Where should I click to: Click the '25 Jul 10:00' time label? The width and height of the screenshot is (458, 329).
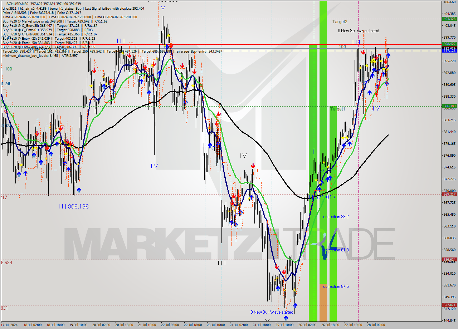284,325
